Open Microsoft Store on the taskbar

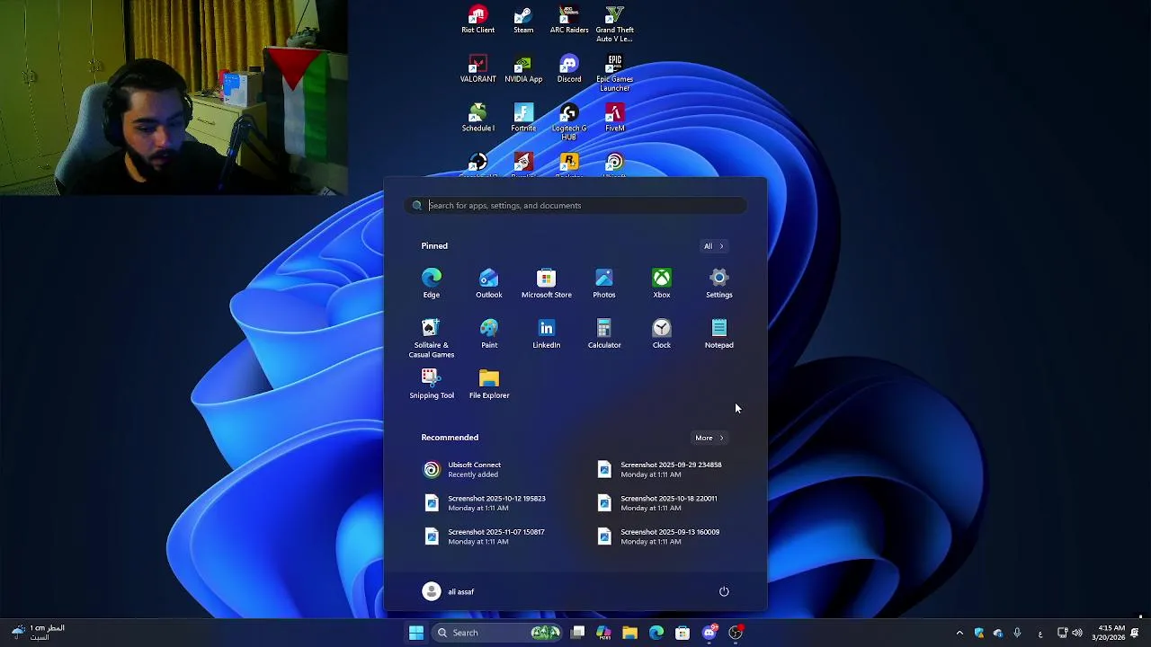coord(683,633)
